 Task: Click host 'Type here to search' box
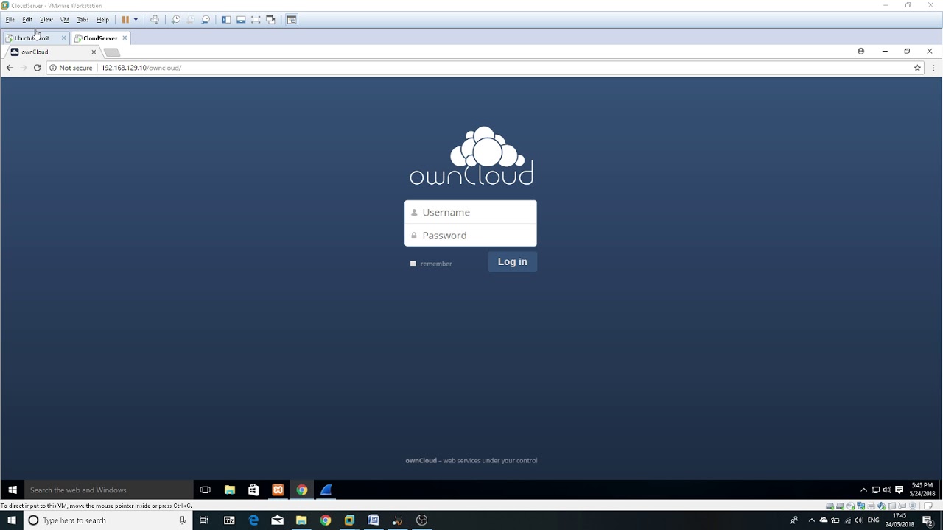pyautogui.click(x=108, y=520)
